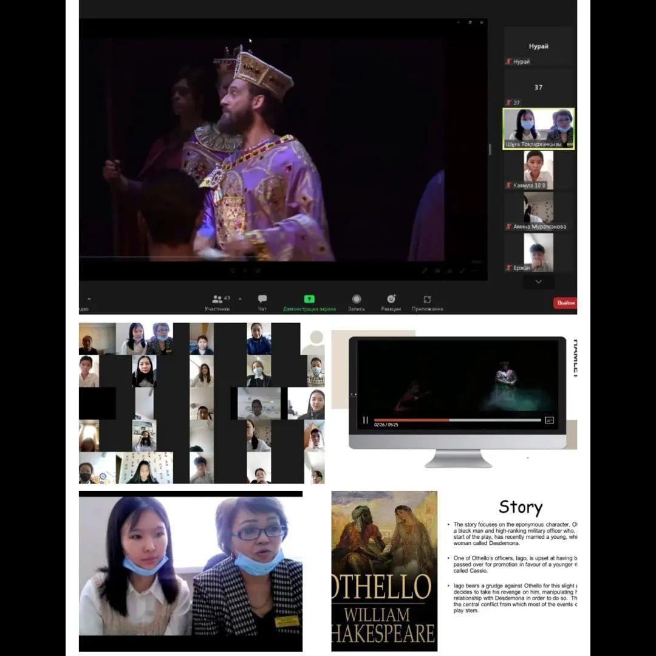Viewport: 656px width, 656px height.
Task: Select Шуға Тоқтарханқызы's highlighted video tile
Action: 539,129
